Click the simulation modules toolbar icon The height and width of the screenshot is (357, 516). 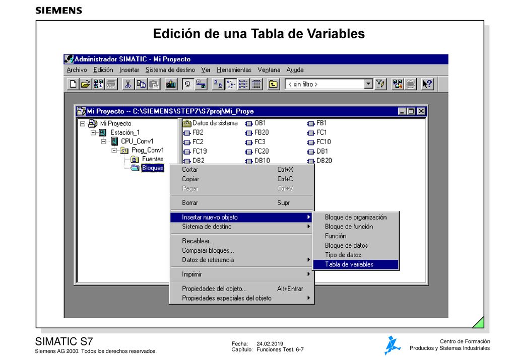click(397, 84)
